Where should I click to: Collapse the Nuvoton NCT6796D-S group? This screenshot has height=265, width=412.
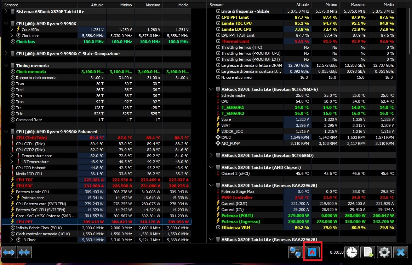tap(211, 89)
